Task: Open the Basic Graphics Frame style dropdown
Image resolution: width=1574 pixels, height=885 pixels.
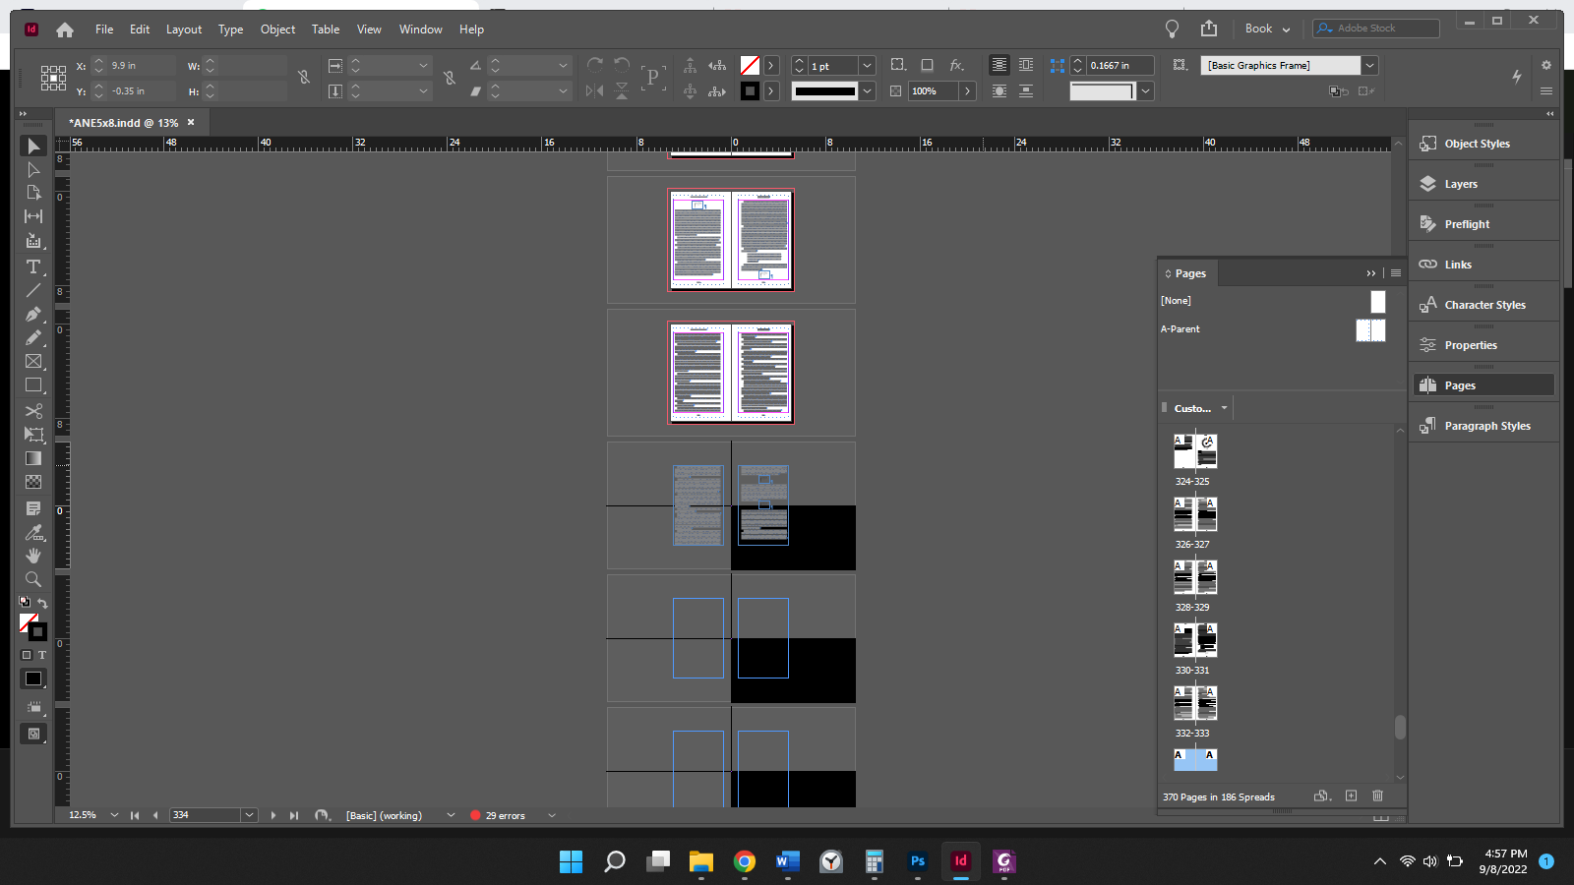Action: pos(1368,65)
